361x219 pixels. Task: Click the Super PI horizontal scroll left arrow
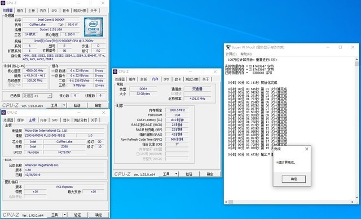click(x=226, y=202)
